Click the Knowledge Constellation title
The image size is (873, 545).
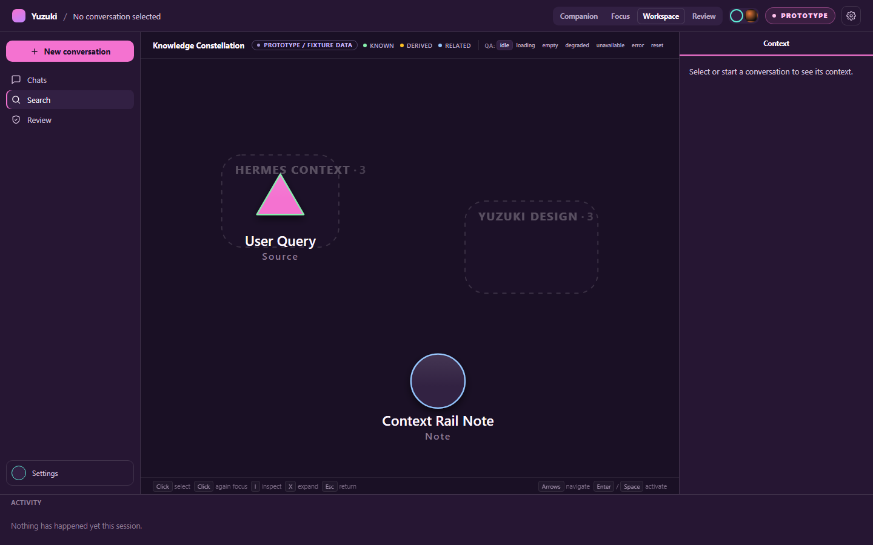point(198,45)
